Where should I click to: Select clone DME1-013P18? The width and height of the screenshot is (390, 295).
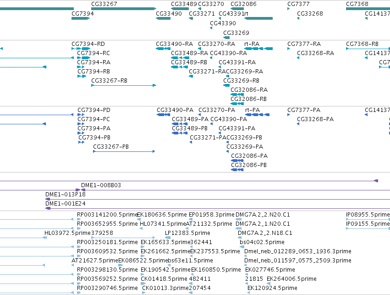point(66,195)
